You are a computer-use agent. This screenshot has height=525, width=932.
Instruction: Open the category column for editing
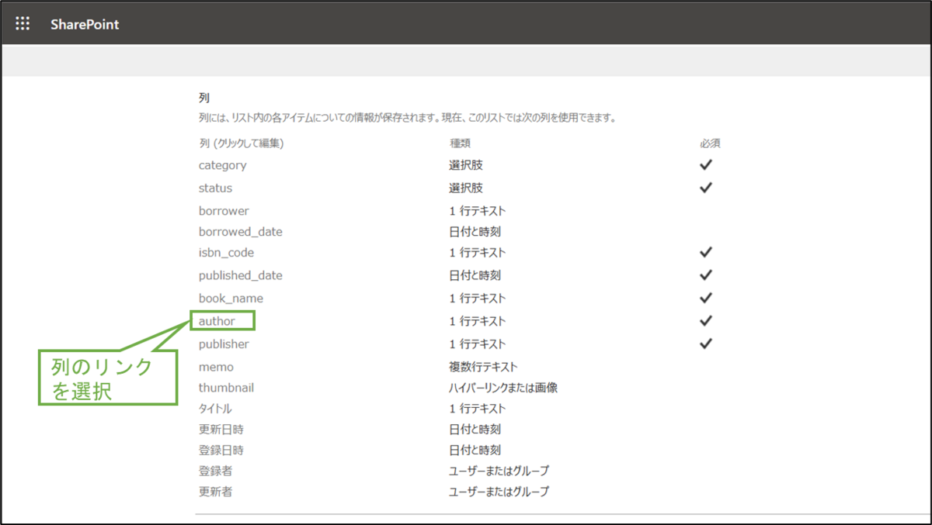222,165
